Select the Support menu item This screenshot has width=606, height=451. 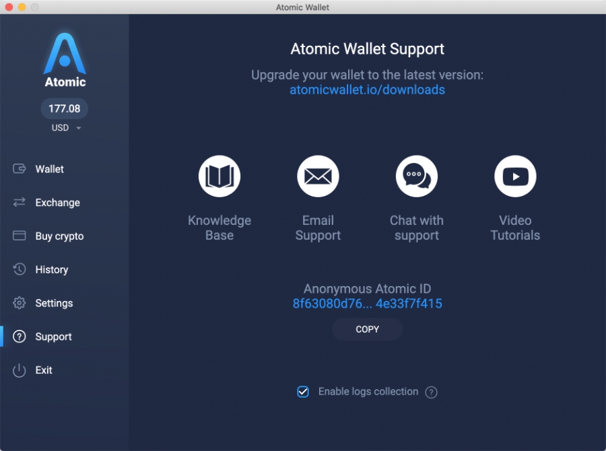click(53, 337)
